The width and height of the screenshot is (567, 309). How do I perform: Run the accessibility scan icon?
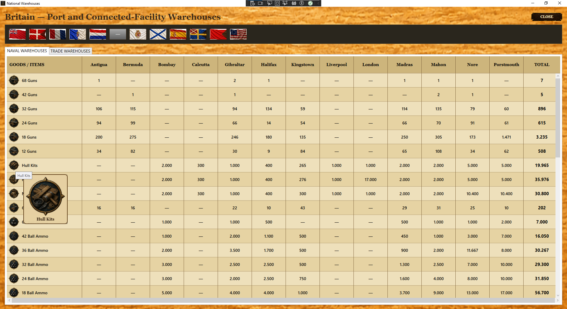click(302, 3)
